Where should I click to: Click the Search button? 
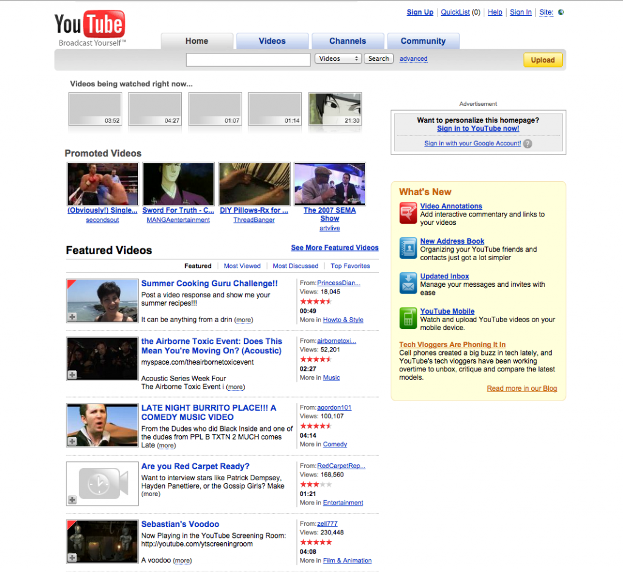(378, 59)
